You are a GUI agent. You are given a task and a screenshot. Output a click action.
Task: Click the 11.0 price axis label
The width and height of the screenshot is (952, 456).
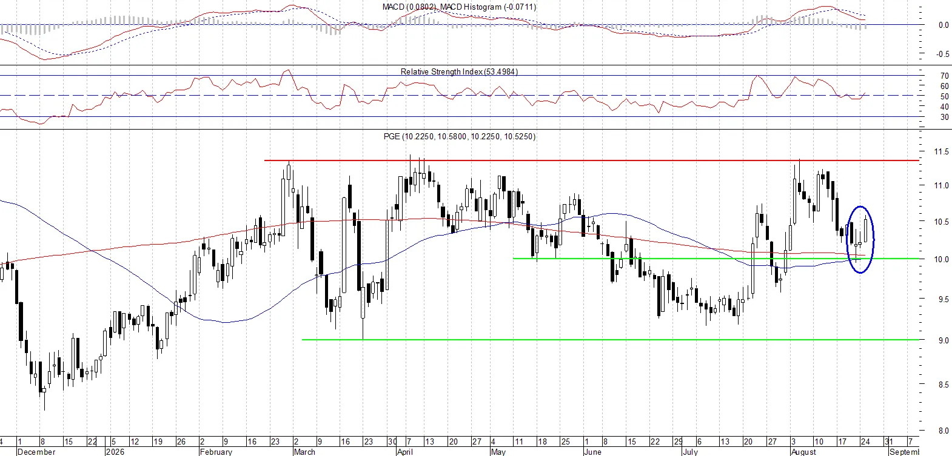coord(941,185)
